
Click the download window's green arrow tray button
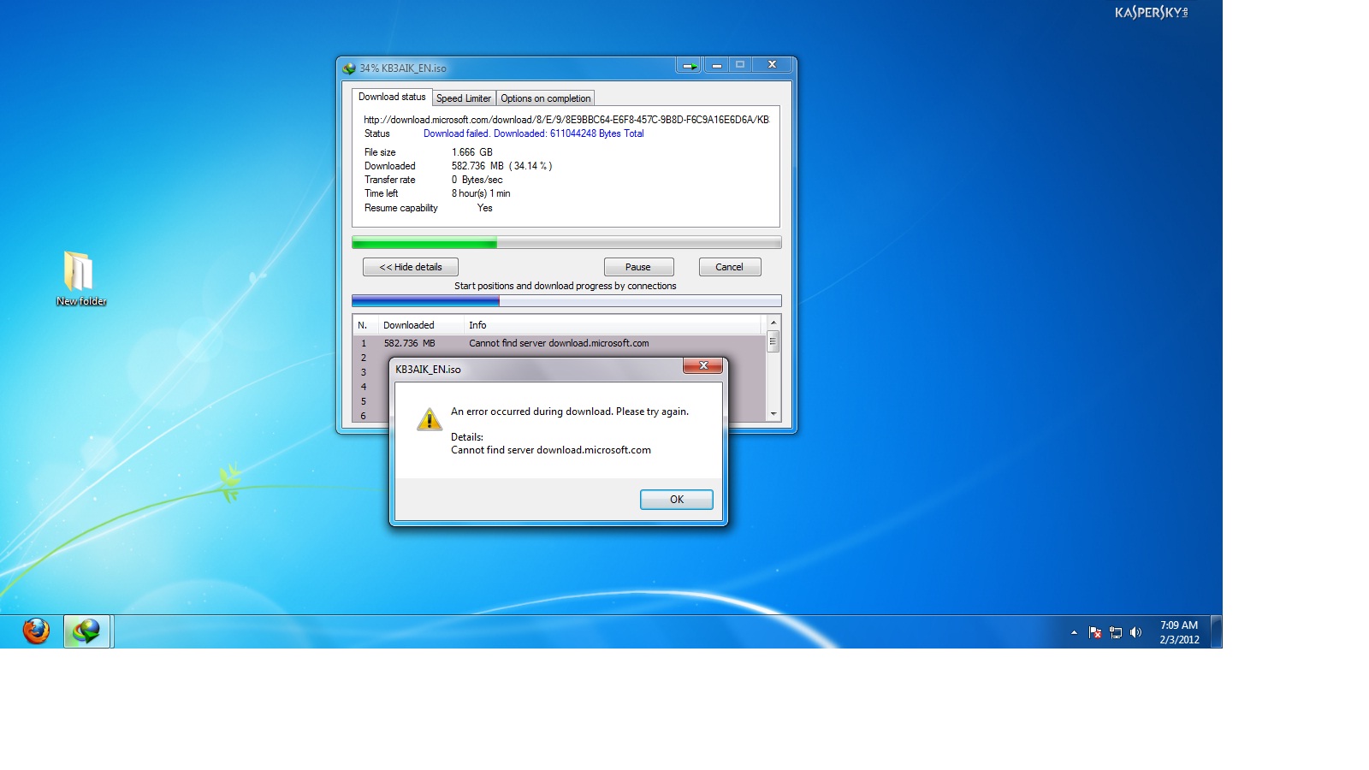pos(689,65)
